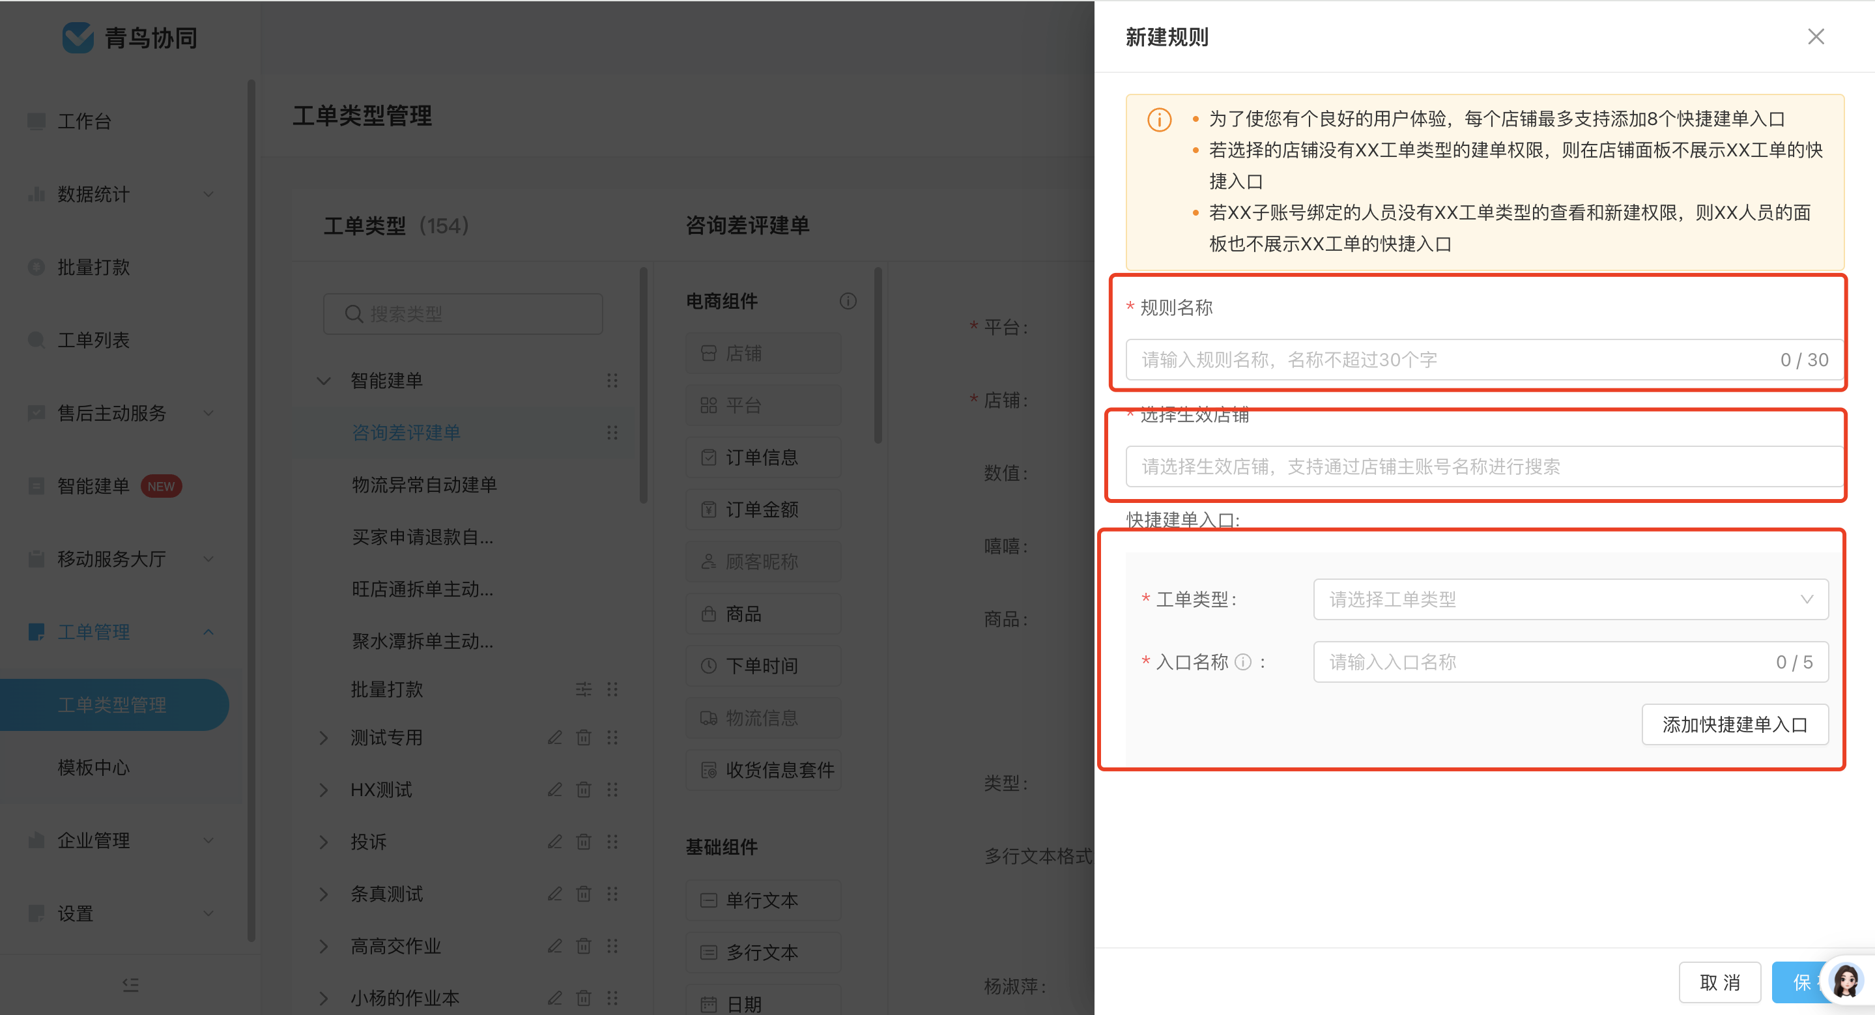Expand HX测试 tree group
Viewport: 1875px width, 1015px height.
pyautogui.click(x=324, y=790)
